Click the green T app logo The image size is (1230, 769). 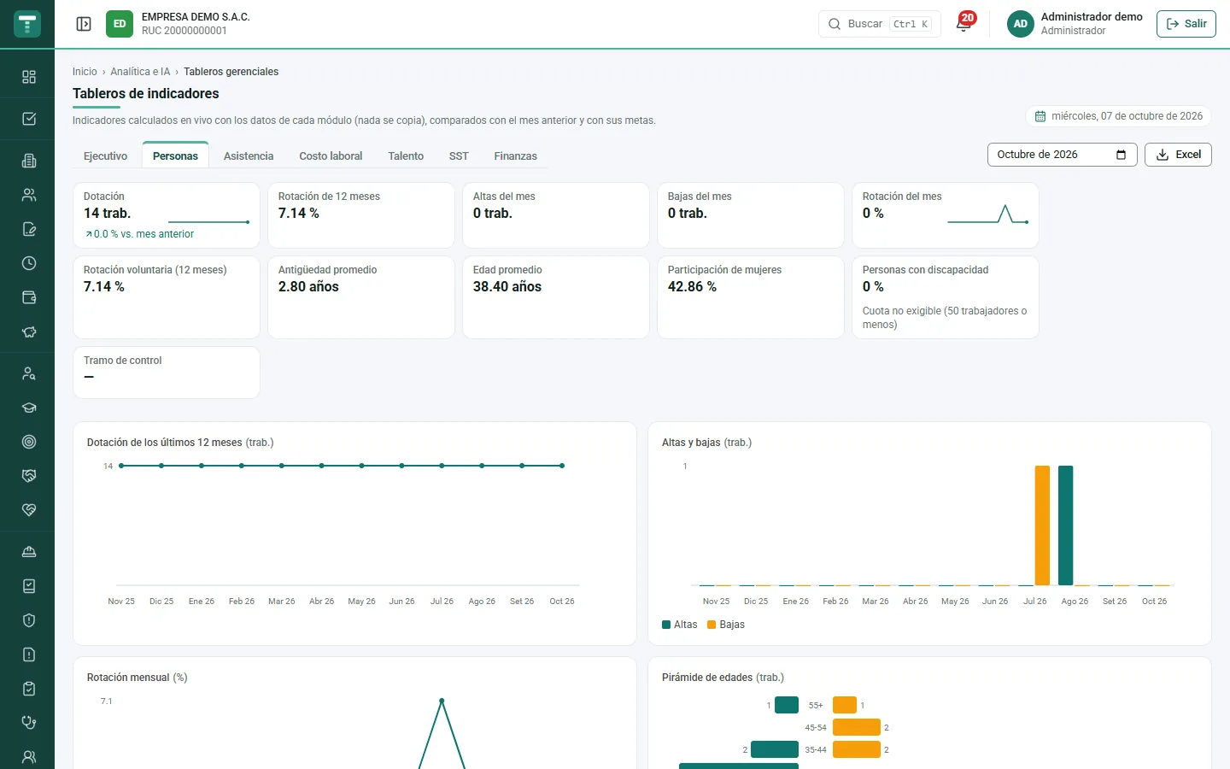point(27,24)
